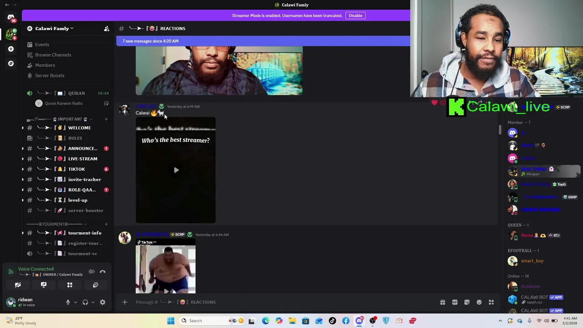Open the WELCOME channel
Viewport: 583px width, 328px height.
(x=68, y=128)
